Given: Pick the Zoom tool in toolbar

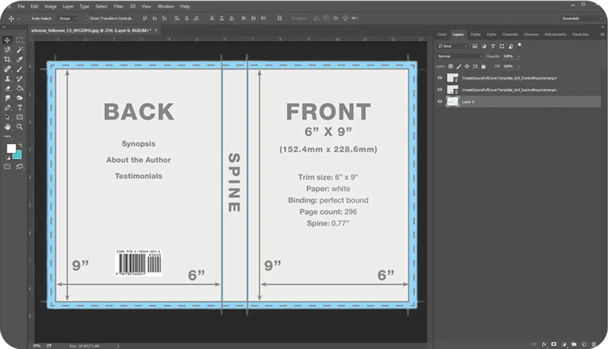Looking at the screenshot, I should (20, 127).
